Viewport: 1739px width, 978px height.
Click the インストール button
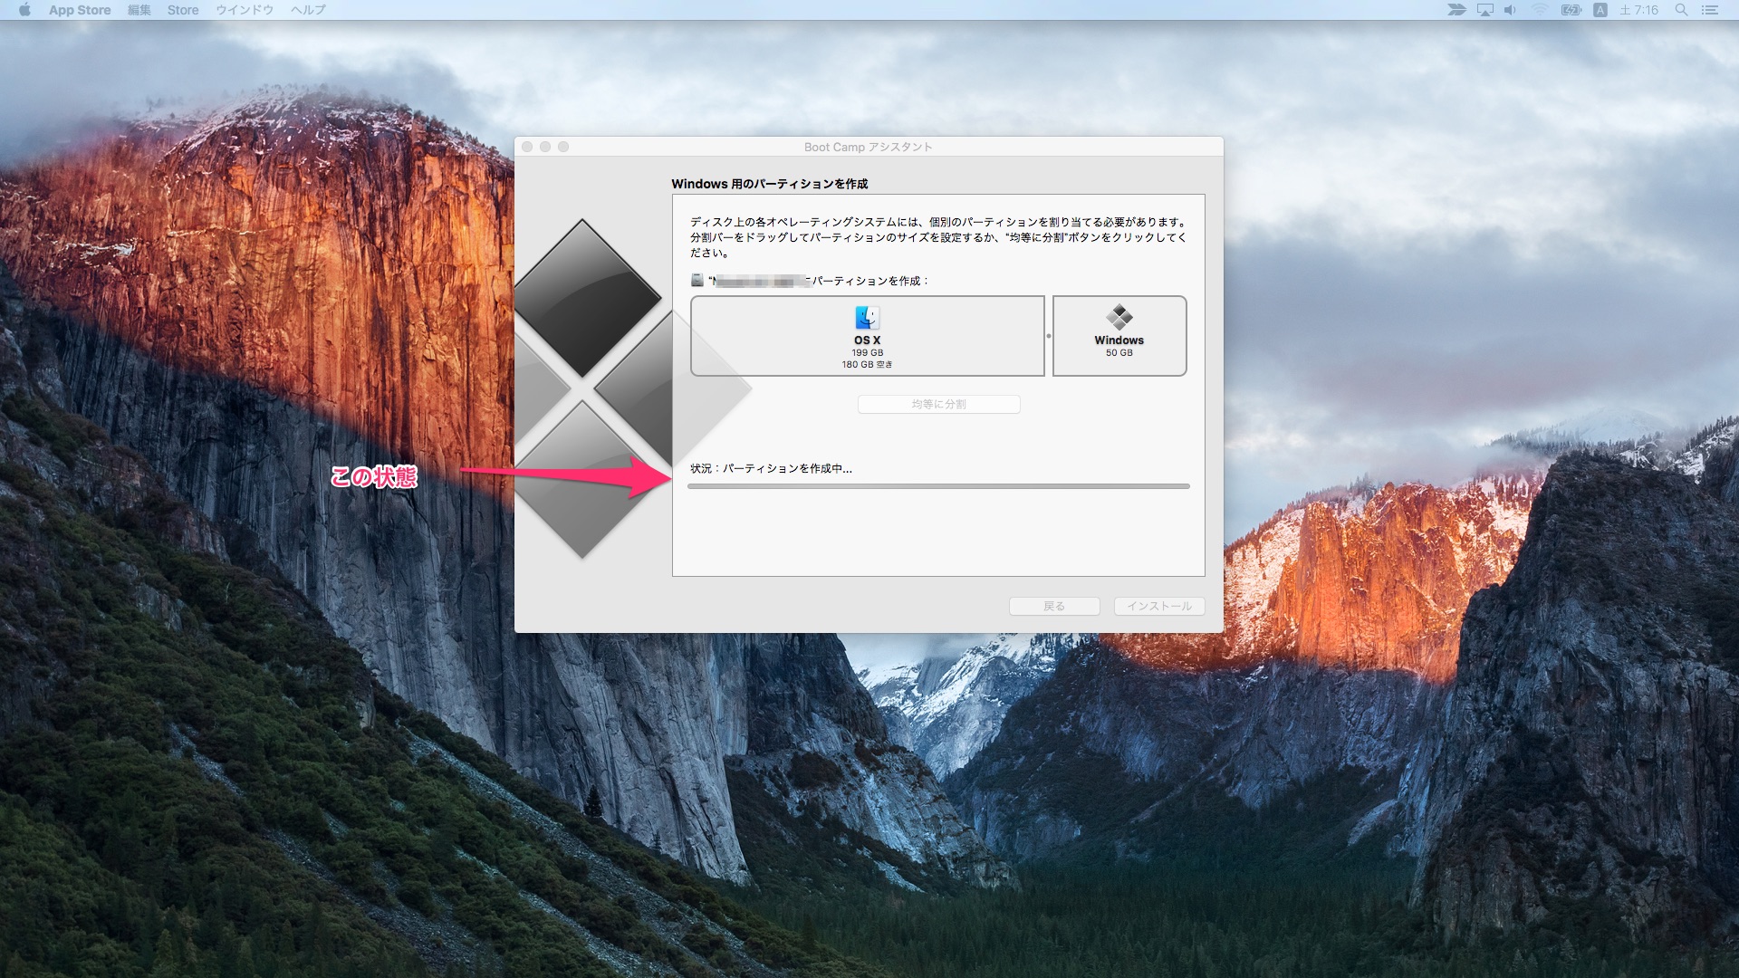pyautogui.click(x=1159, y=606)
